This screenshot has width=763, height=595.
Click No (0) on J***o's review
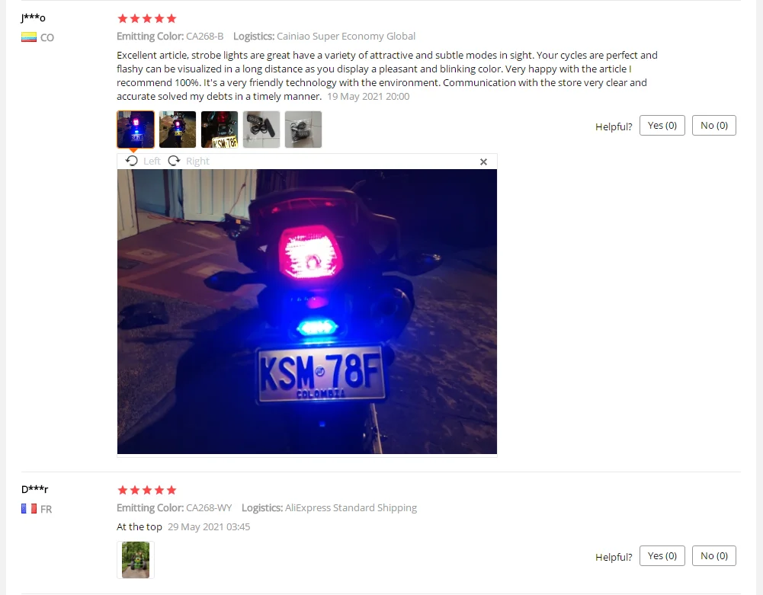tap(714, 126)
